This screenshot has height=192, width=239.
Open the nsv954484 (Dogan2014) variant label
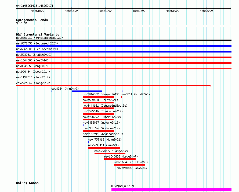[x=33, y=72]
